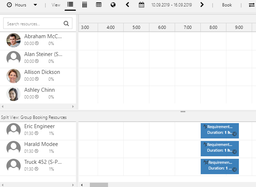
Task: Click group icon on Harald Modee's booking
Action: 205,144
